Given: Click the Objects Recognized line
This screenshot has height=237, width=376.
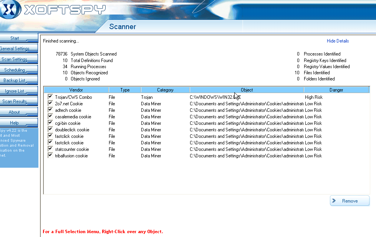Looking at the screenshot, I should (85, 73).
